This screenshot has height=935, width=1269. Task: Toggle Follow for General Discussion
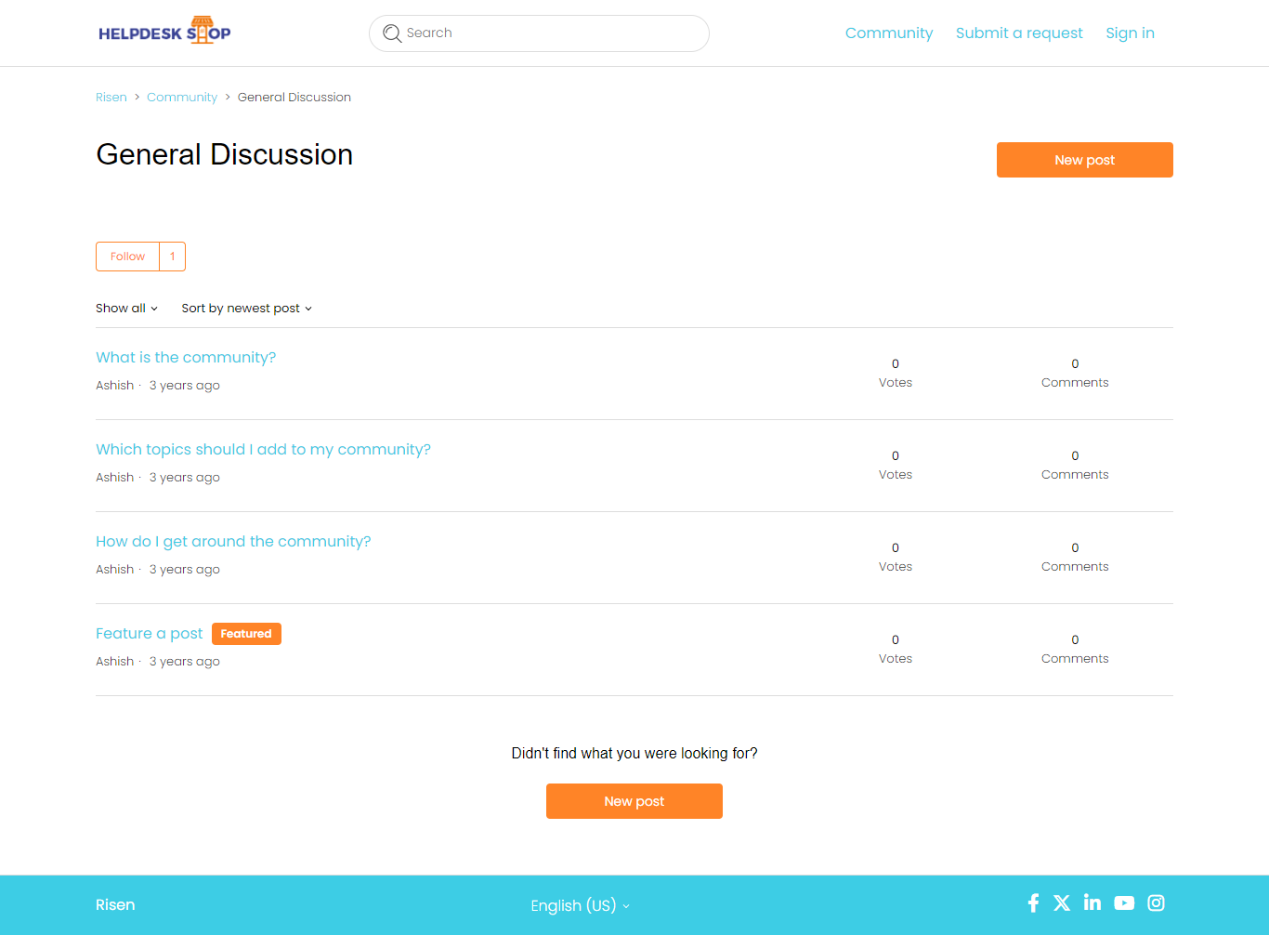[x=128, y=257]
